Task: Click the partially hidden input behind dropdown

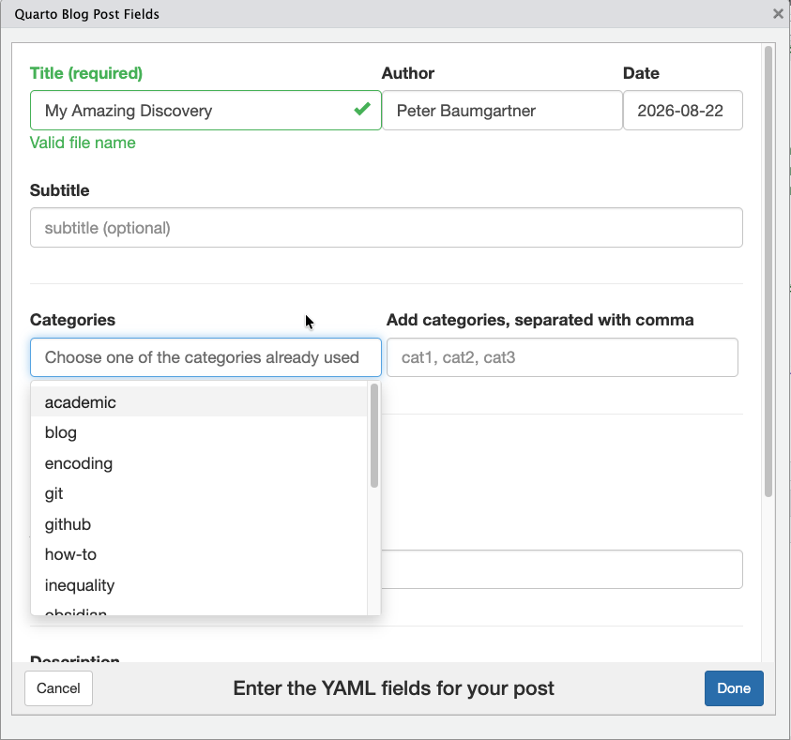Action: (561, 569)
